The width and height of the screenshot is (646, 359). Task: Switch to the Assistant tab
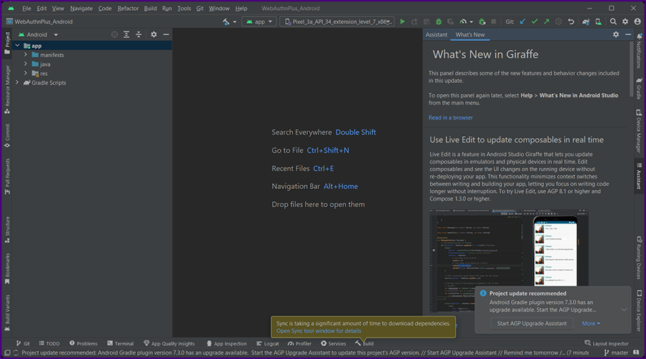tap(436, 34)
